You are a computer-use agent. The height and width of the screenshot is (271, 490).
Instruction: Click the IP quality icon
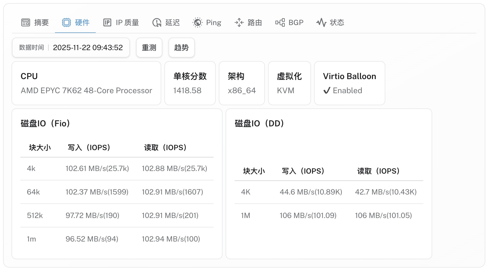(107, 23)
